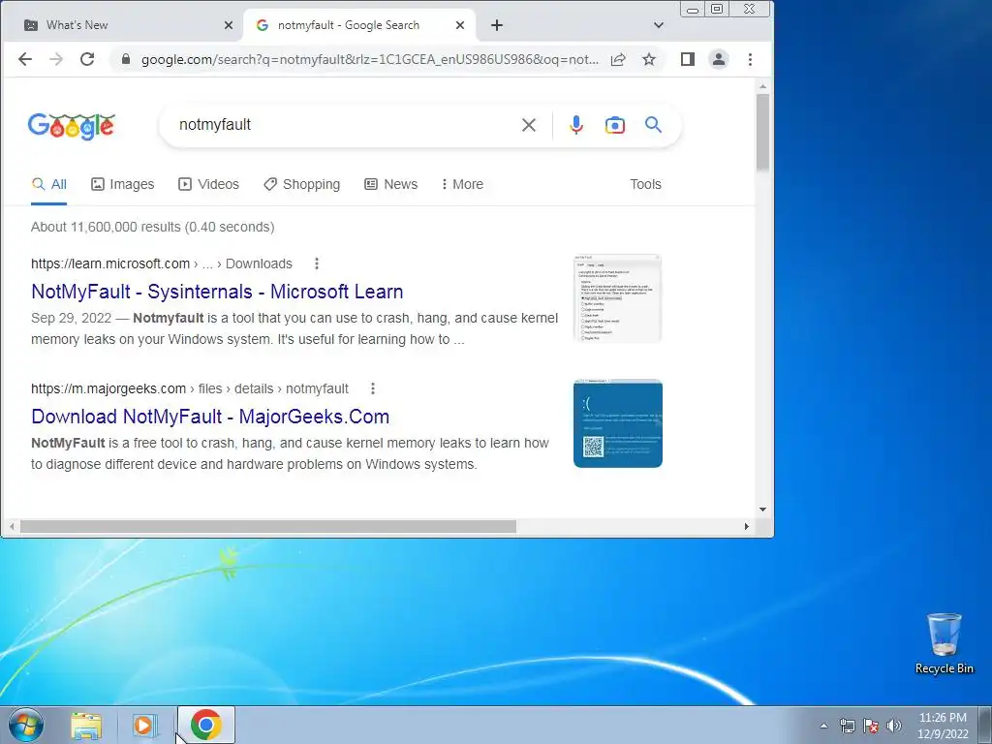Select the Recycle Bin desktop icon

click(944, 643)
